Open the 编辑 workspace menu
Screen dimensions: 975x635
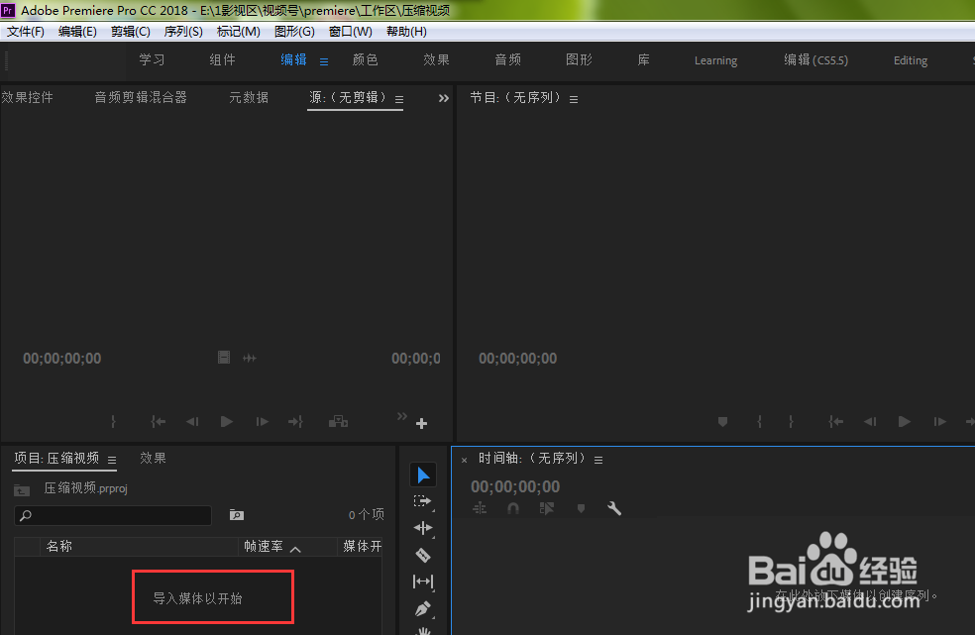(x=324, y=61)
